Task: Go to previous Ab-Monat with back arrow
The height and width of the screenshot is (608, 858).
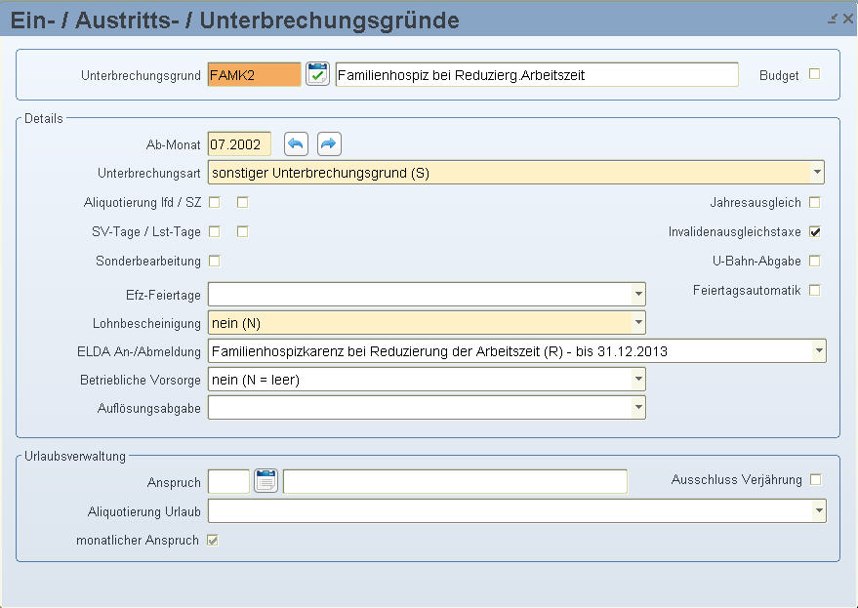Action: [296, 143]
